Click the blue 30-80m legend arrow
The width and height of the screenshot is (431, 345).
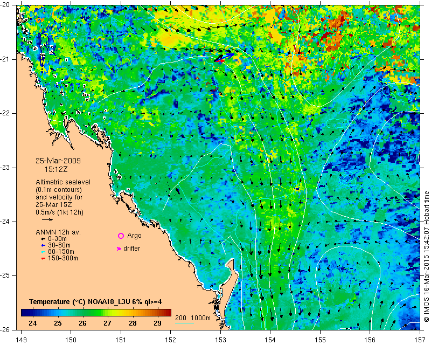43,245
